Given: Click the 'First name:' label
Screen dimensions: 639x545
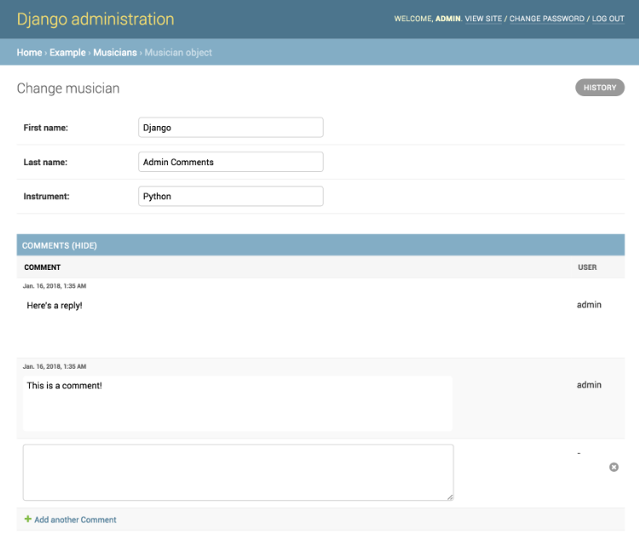Looking at the screenshot, I should click(x=46, y=128).
